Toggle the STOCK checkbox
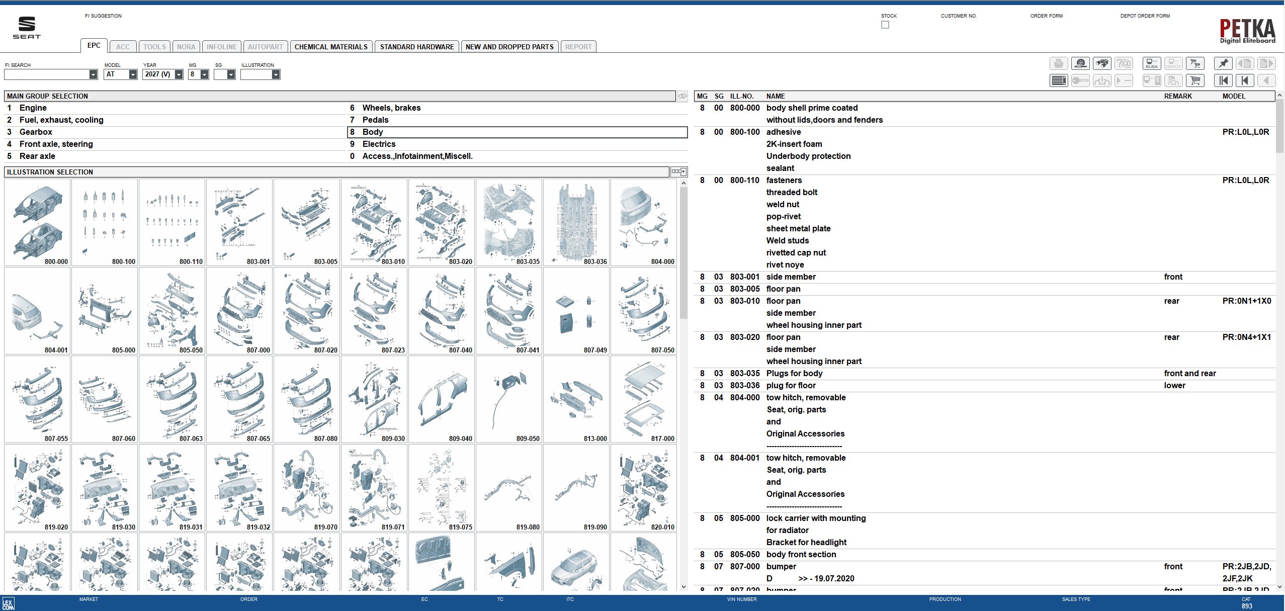The image size is (1285, 611). tap(885, 24)
